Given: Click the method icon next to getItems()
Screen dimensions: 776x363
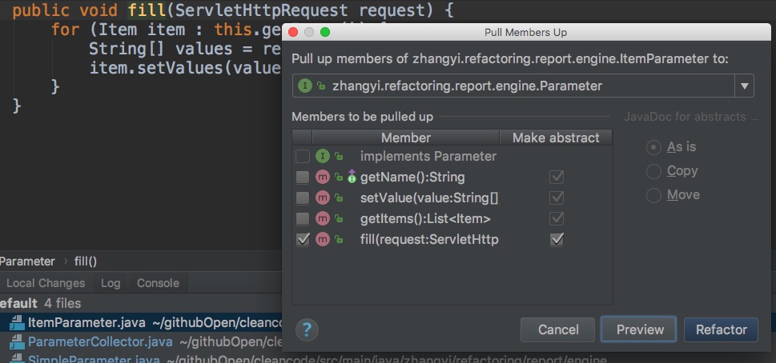Looking at the screenshot, I should pyautogui.click(x=323, y=218).
